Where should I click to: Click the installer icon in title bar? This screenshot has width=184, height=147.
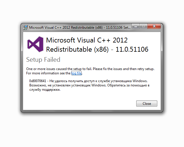click(x=25, y=28)
